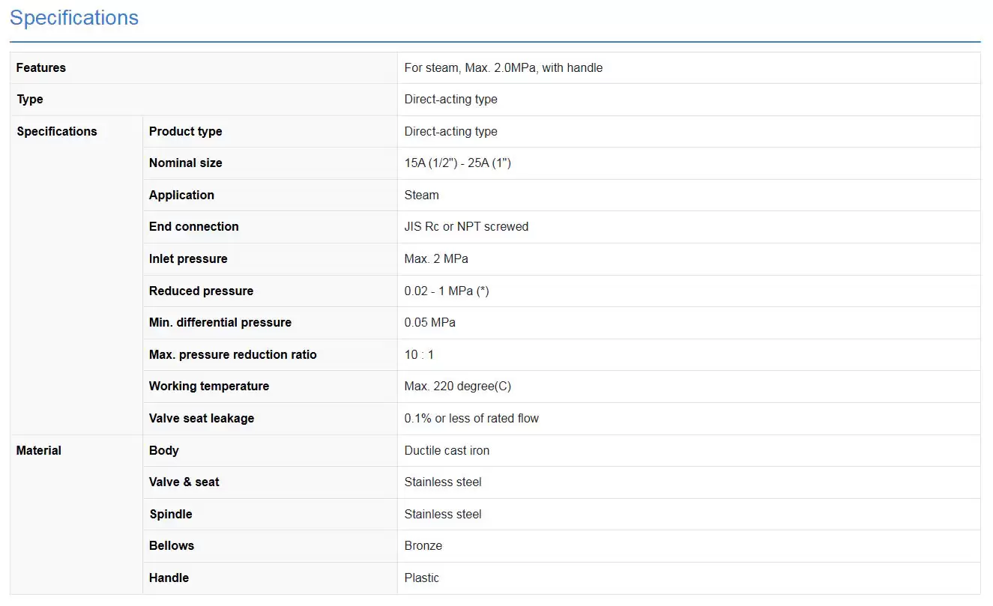Screen dimensions: 993x606
Task: Select the 'Specifications' group label in the table
Action: 57,131
